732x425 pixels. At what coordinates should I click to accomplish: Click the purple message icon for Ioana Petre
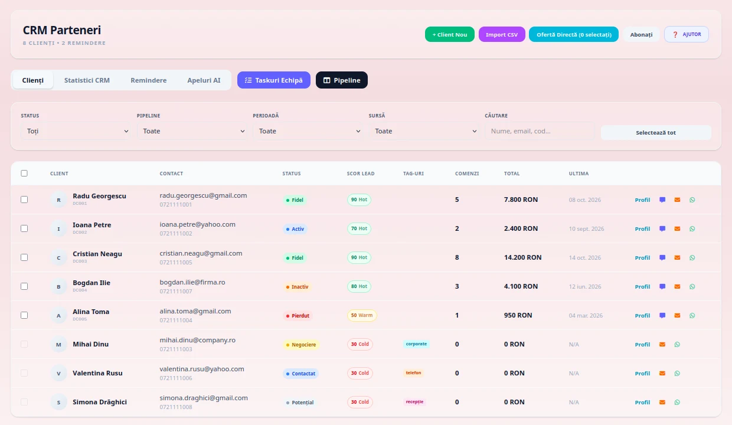click(x=662, y=228)
